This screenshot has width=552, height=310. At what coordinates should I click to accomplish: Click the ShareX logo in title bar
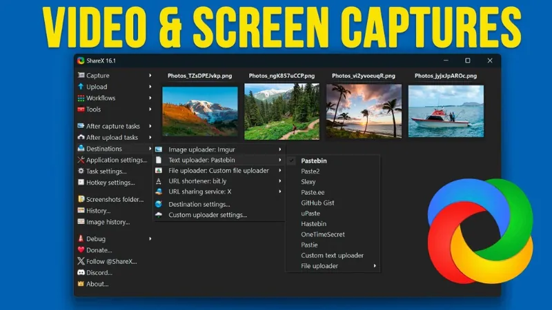pyautogui.click(x=81, y=61)
